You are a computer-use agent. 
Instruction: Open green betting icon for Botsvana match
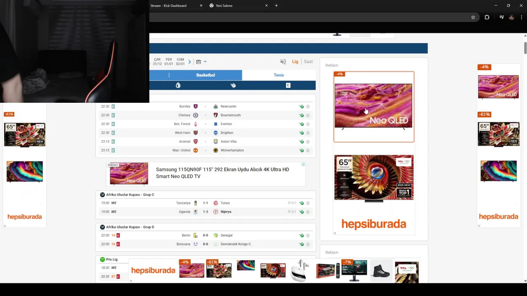[x=301, y=244]
